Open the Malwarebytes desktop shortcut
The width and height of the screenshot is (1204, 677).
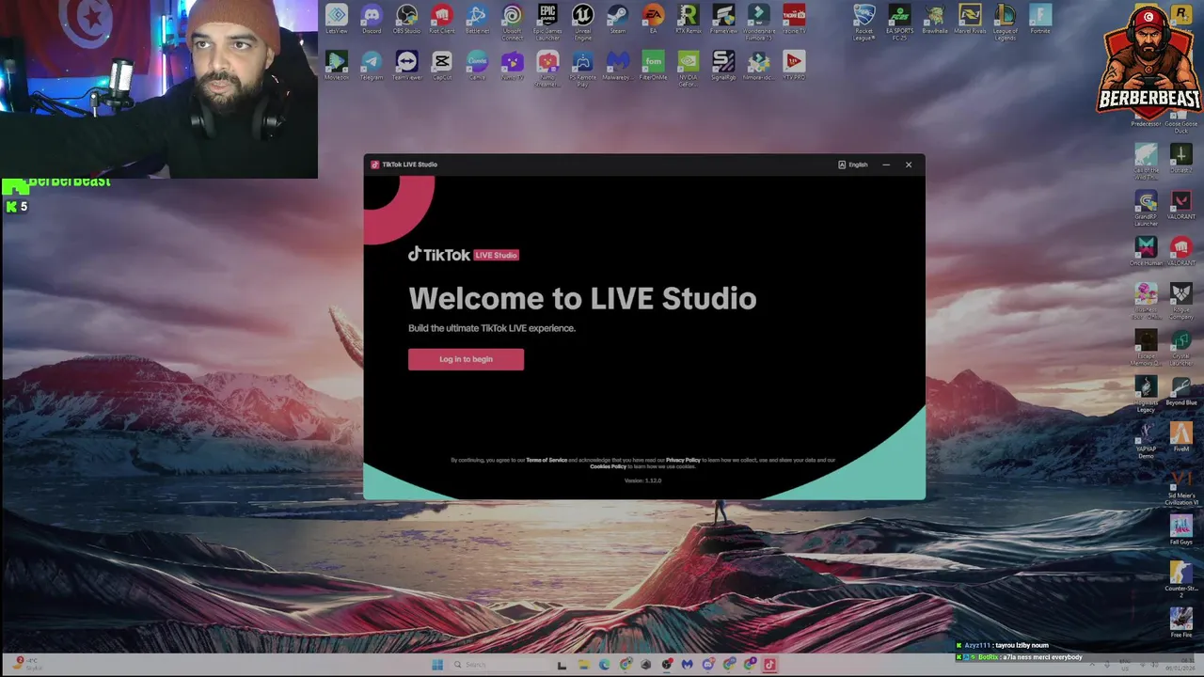click(x=618, y=66)
